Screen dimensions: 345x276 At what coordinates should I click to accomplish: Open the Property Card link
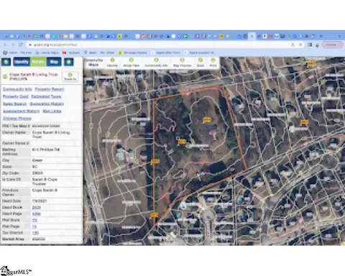tap(16, 96)
